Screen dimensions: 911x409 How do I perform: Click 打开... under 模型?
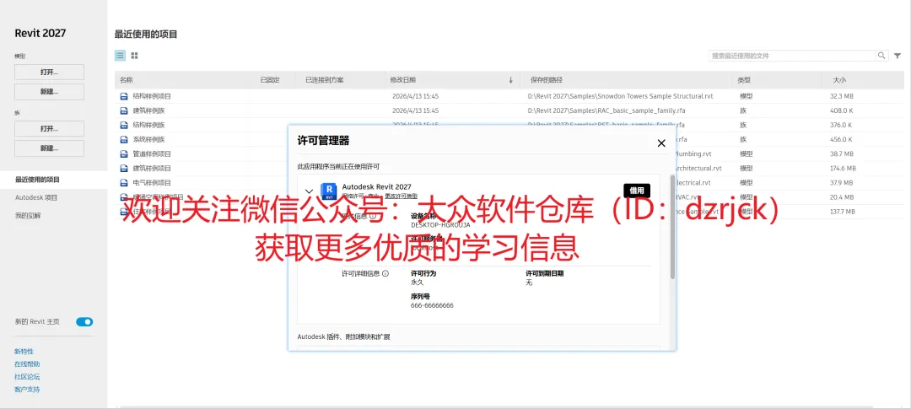point(50,72)
